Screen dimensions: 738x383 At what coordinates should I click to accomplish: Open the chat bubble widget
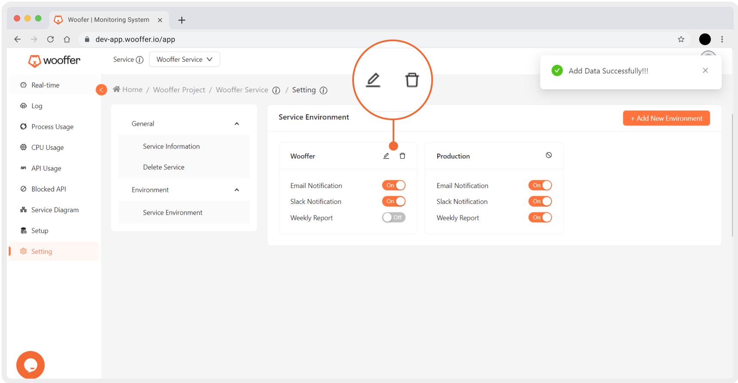coord(30,365)
